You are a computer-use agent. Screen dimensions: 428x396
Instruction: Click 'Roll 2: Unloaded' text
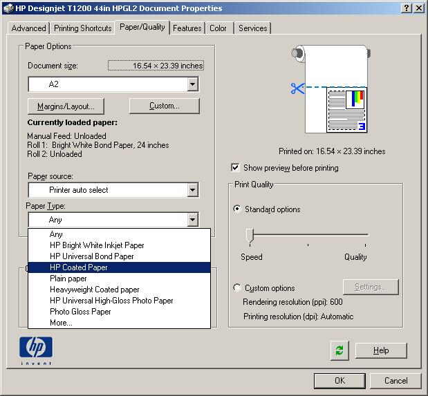pos(55,154)
